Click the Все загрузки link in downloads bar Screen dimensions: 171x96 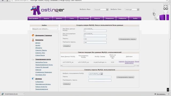tap(161, 94)
